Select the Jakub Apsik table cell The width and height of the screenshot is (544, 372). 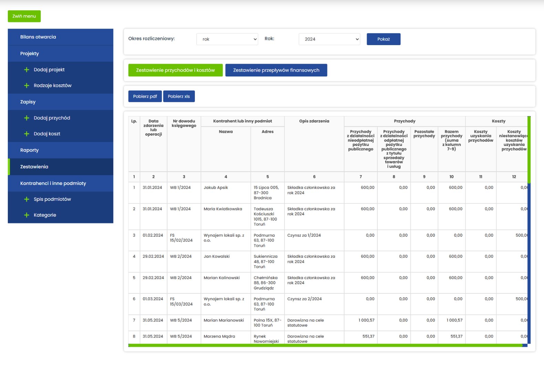click(x=216, y=188)
